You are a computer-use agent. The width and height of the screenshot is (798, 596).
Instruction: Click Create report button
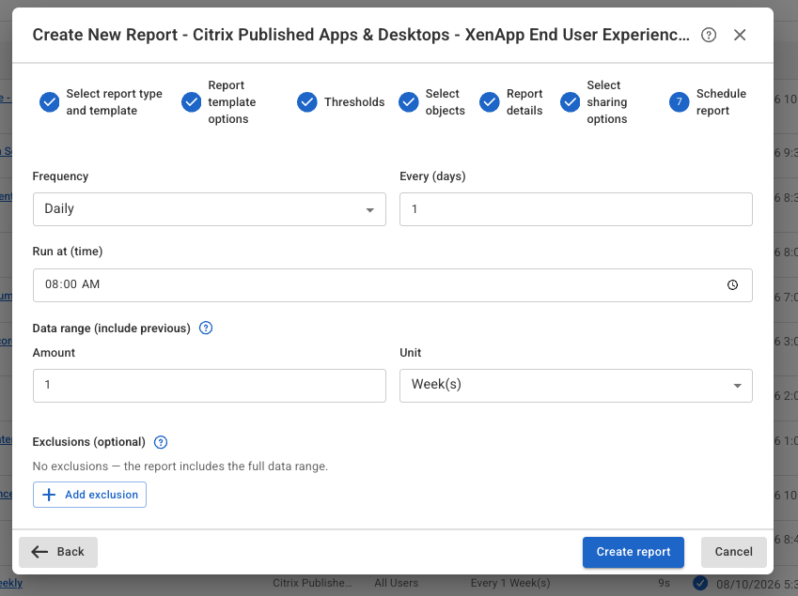click(634, 552)
